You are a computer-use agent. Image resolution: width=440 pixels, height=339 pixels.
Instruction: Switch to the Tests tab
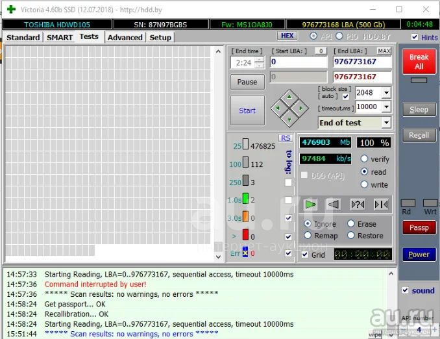(89, 36)
